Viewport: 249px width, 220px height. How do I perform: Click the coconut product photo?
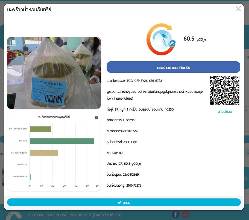[54, 73]
